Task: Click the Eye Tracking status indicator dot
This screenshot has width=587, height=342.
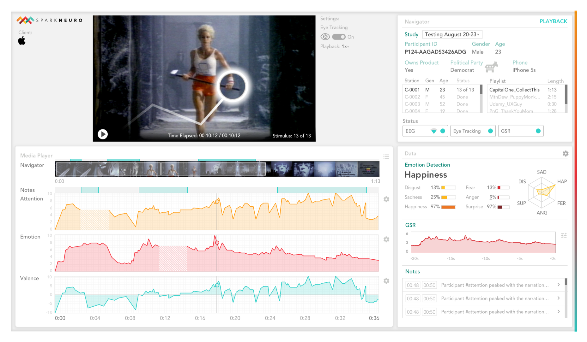Action: (490, 131)
